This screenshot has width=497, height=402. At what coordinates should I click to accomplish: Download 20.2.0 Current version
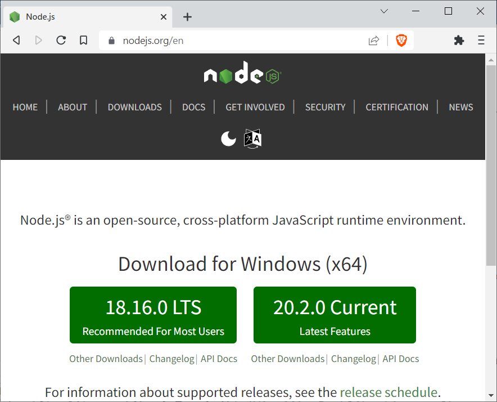(335, 315)
